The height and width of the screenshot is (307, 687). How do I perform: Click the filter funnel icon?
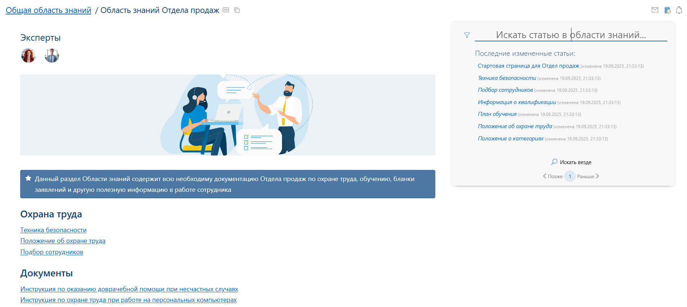467,35
